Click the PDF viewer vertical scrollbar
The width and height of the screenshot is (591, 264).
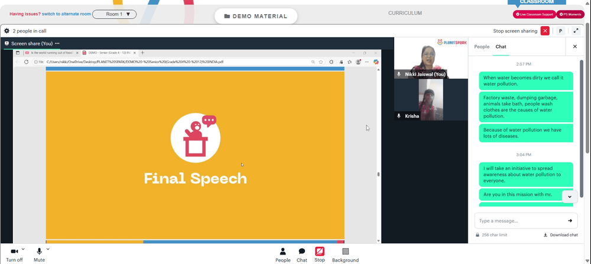pos(378,174)
